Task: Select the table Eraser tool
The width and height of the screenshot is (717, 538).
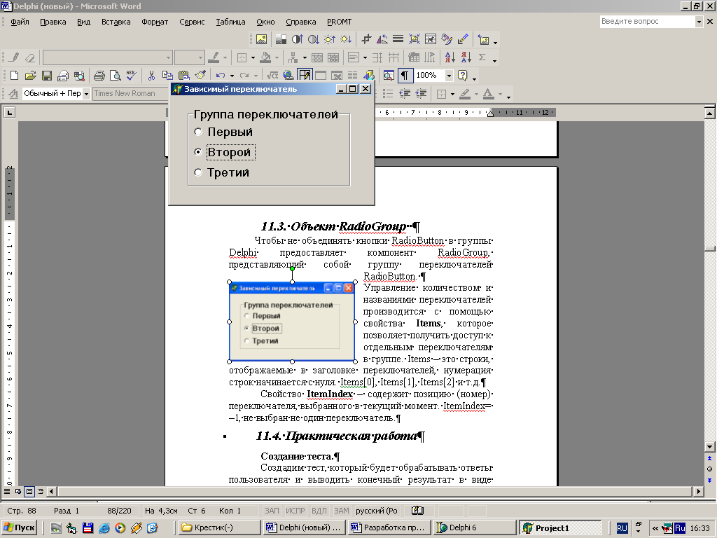Action: click(x=30, y=57)
